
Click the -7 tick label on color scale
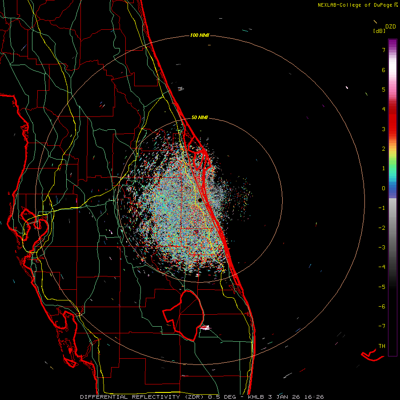382,326
